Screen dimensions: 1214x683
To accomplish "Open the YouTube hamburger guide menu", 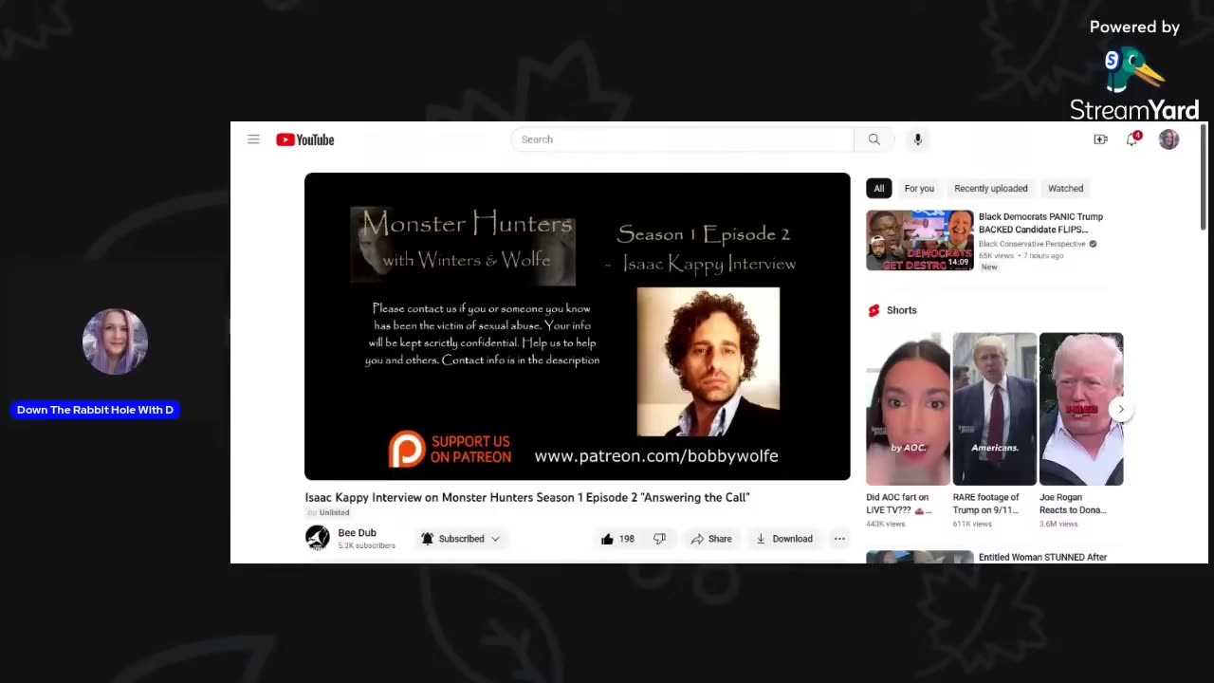I will (253, 139).
